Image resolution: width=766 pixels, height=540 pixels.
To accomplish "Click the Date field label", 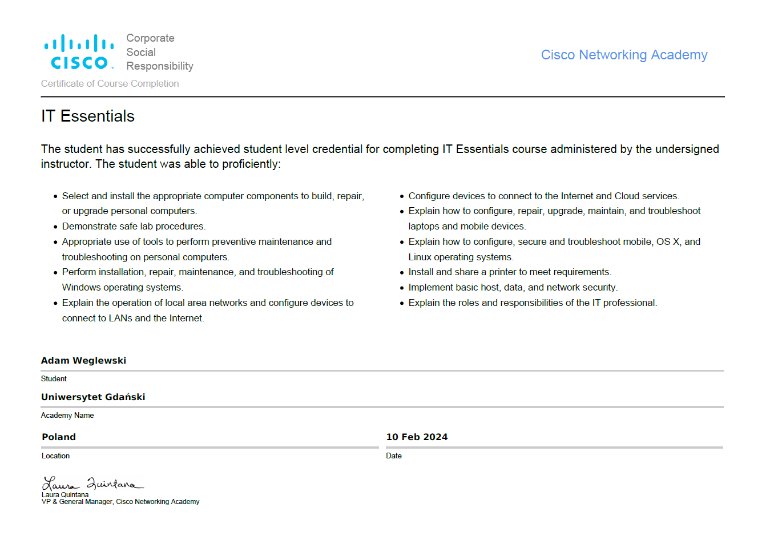I will coord(394,456).
